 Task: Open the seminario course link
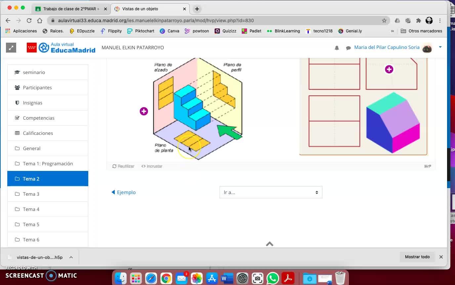coord(48,72)
